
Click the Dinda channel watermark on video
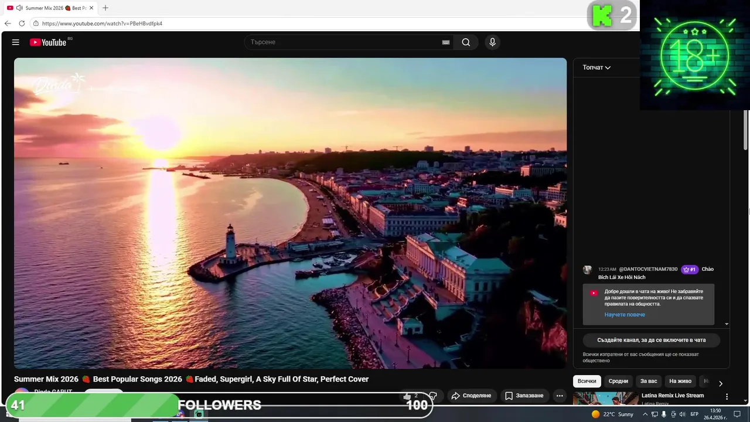59,85
